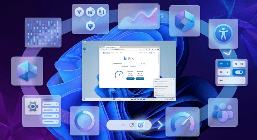This screenshot has width=257, height=140.
Task: Click the Bing search input field
Action: click(x=129, y=63)
